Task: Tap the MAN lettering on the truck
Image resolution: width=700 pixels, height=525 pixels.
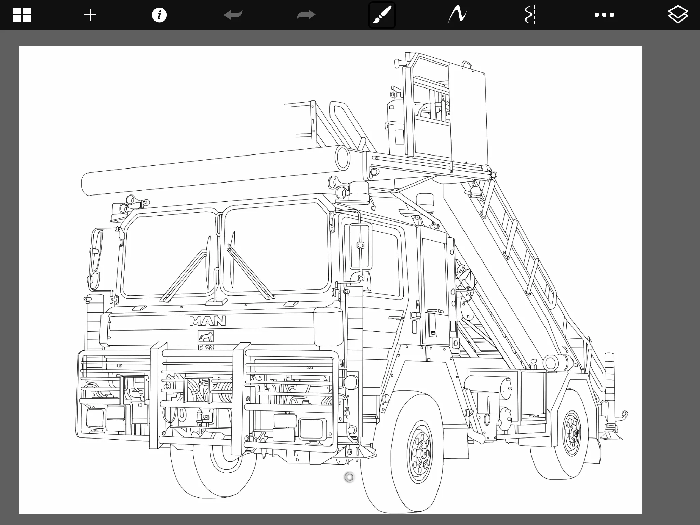Action: click(x=208, y=321)
